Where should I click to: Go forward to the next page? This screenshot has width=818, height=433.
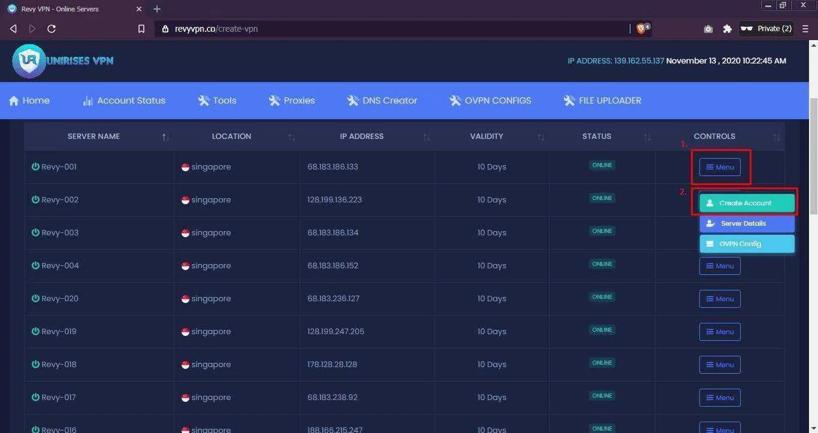pyautogui.click(x=32, y=29)
